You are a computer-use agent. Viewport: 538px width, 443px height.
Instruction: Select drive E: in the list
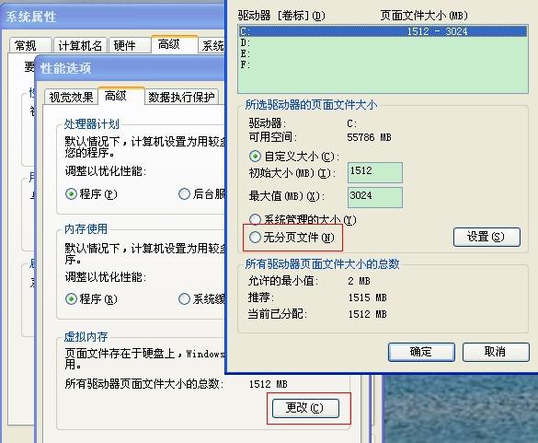tap(383, 53)
